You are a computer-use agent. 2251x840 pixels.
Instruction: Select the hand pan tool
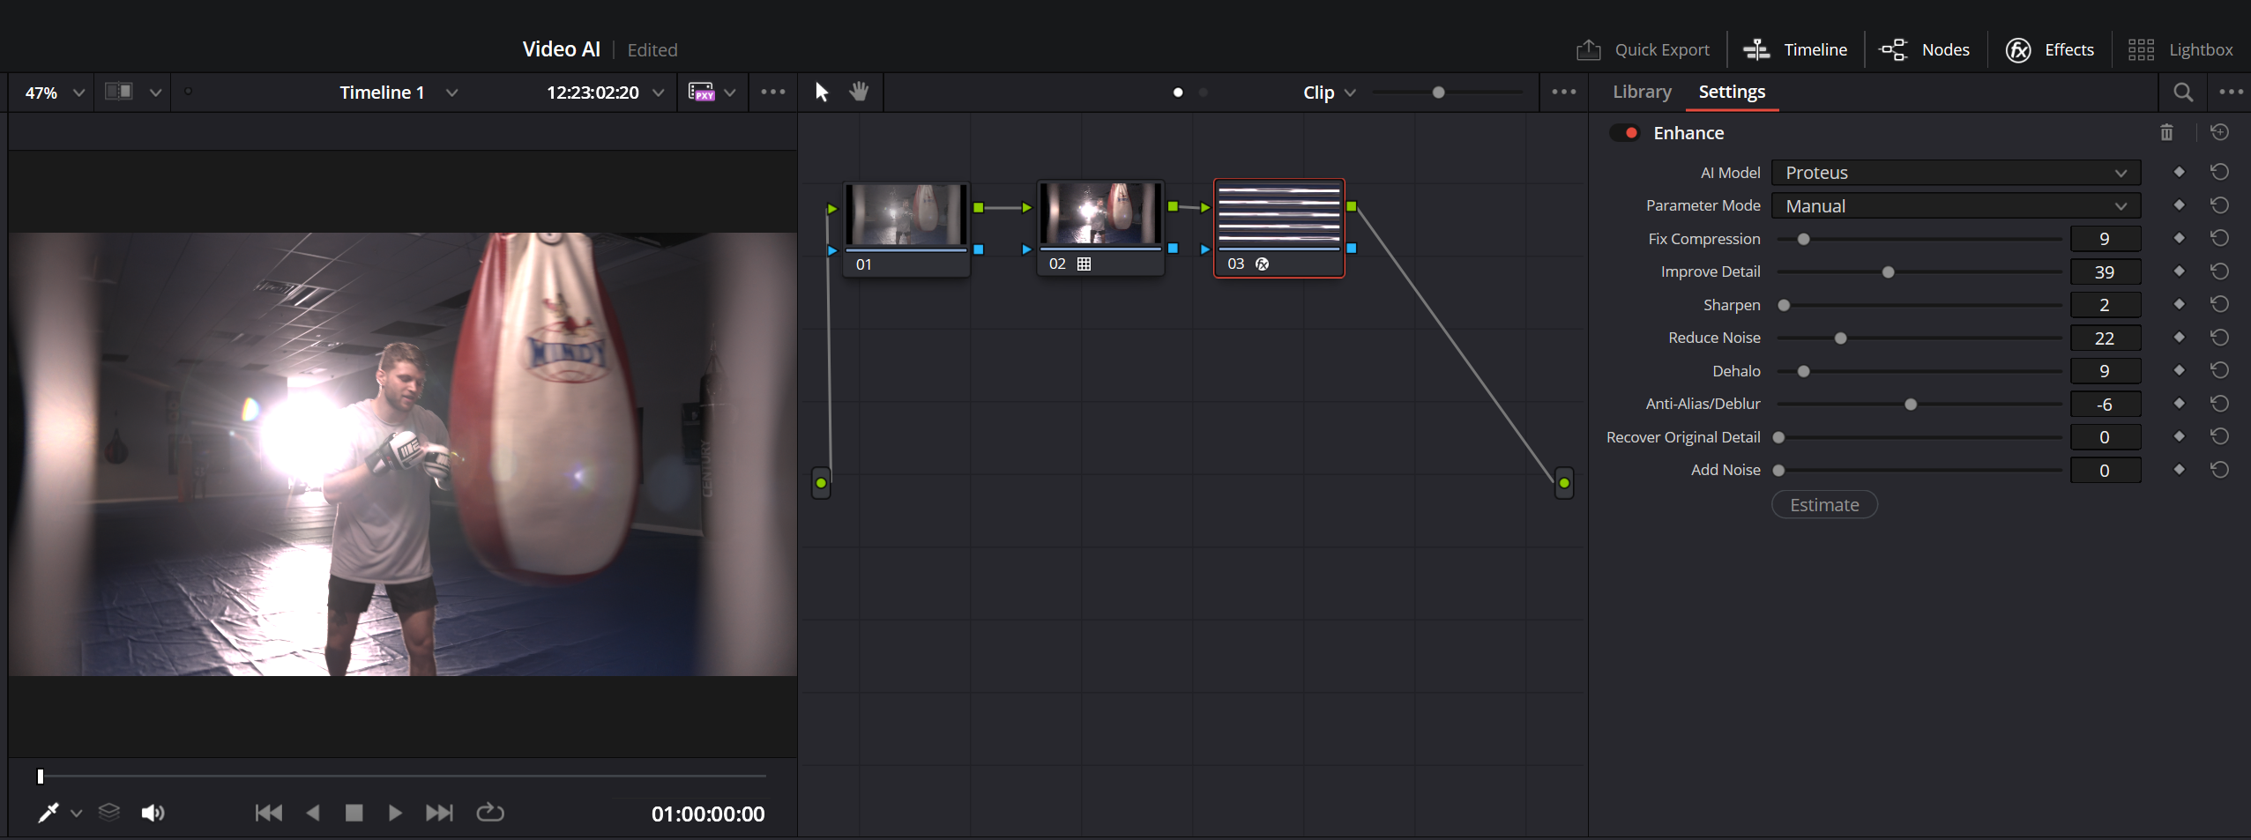tap(859, 92)
